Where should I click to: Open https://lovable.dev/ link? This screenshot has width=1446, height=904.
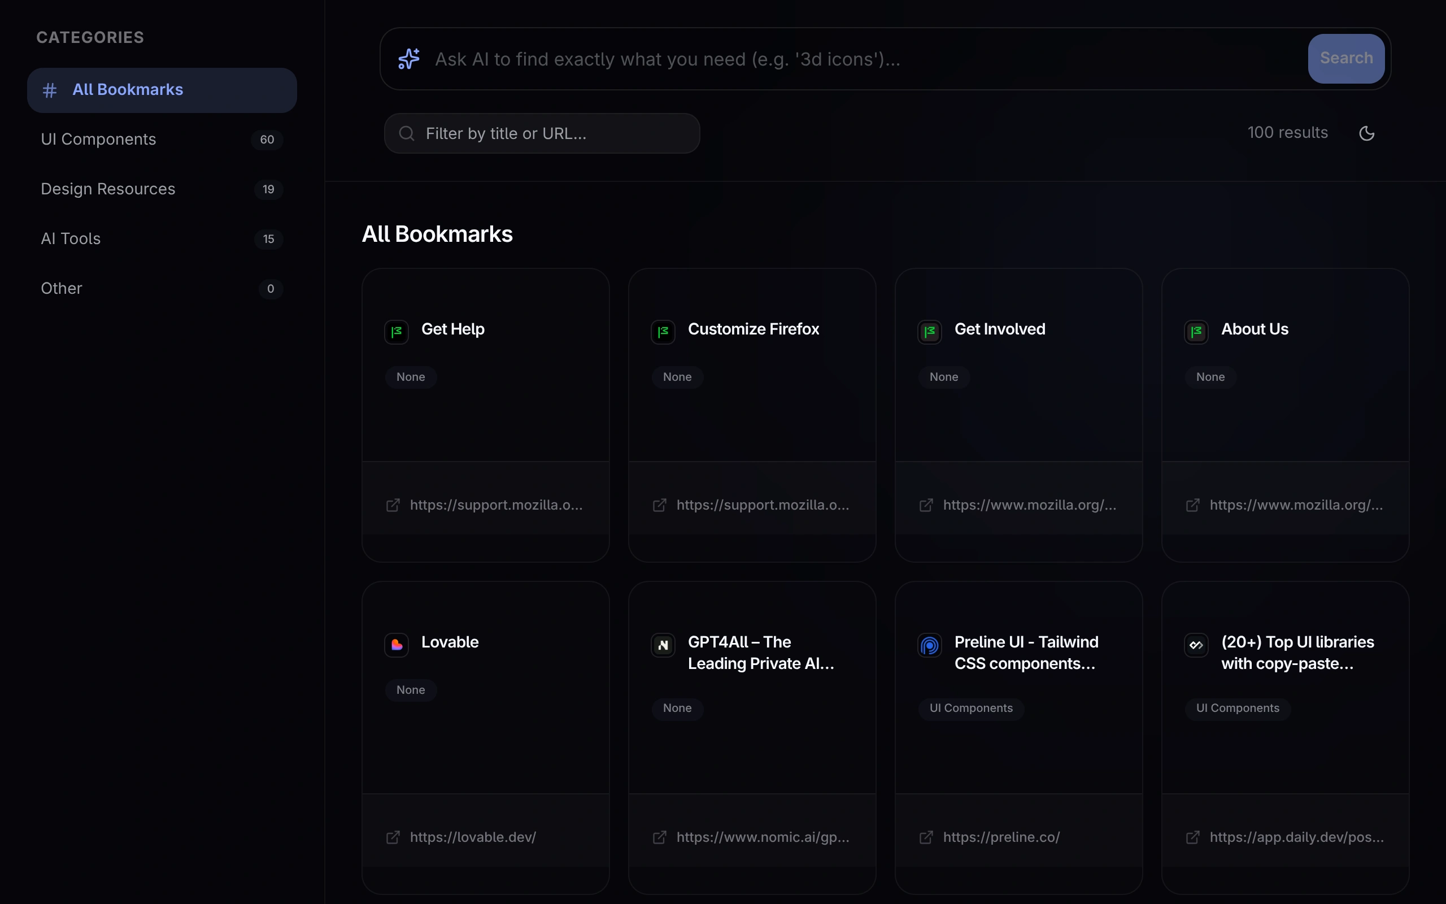pyautogui.click(x=473, y=837)
